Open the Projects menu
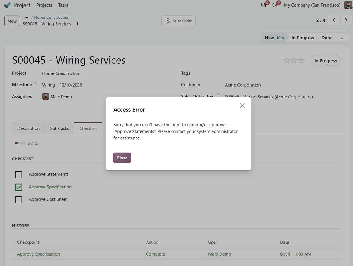This screenshot has height=266, width=353. click(44, 5)
